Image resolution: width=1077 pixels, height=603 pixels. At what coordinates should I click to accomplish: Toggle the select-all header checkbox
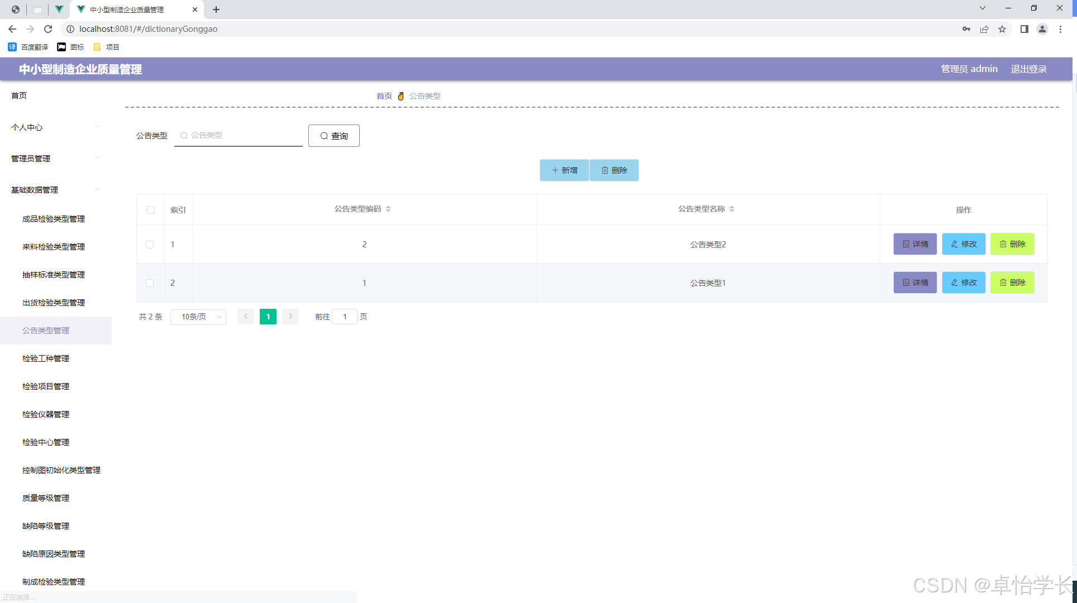click(x=151, y=210)
